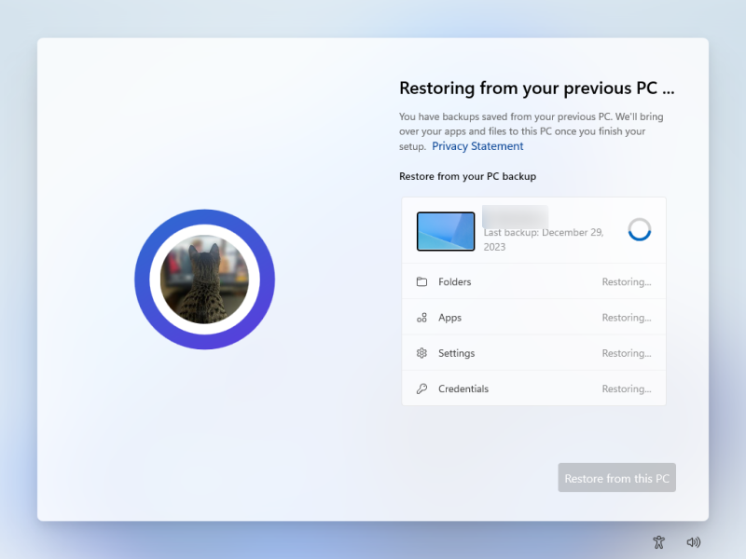Open the Accessibility menu icon

[659, 541]
